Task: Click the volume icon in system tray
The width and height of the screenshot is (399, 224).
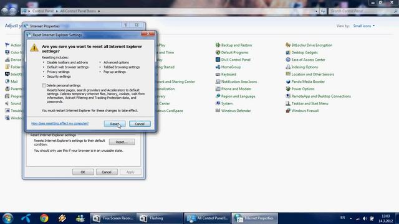Action: click(365, 218)
